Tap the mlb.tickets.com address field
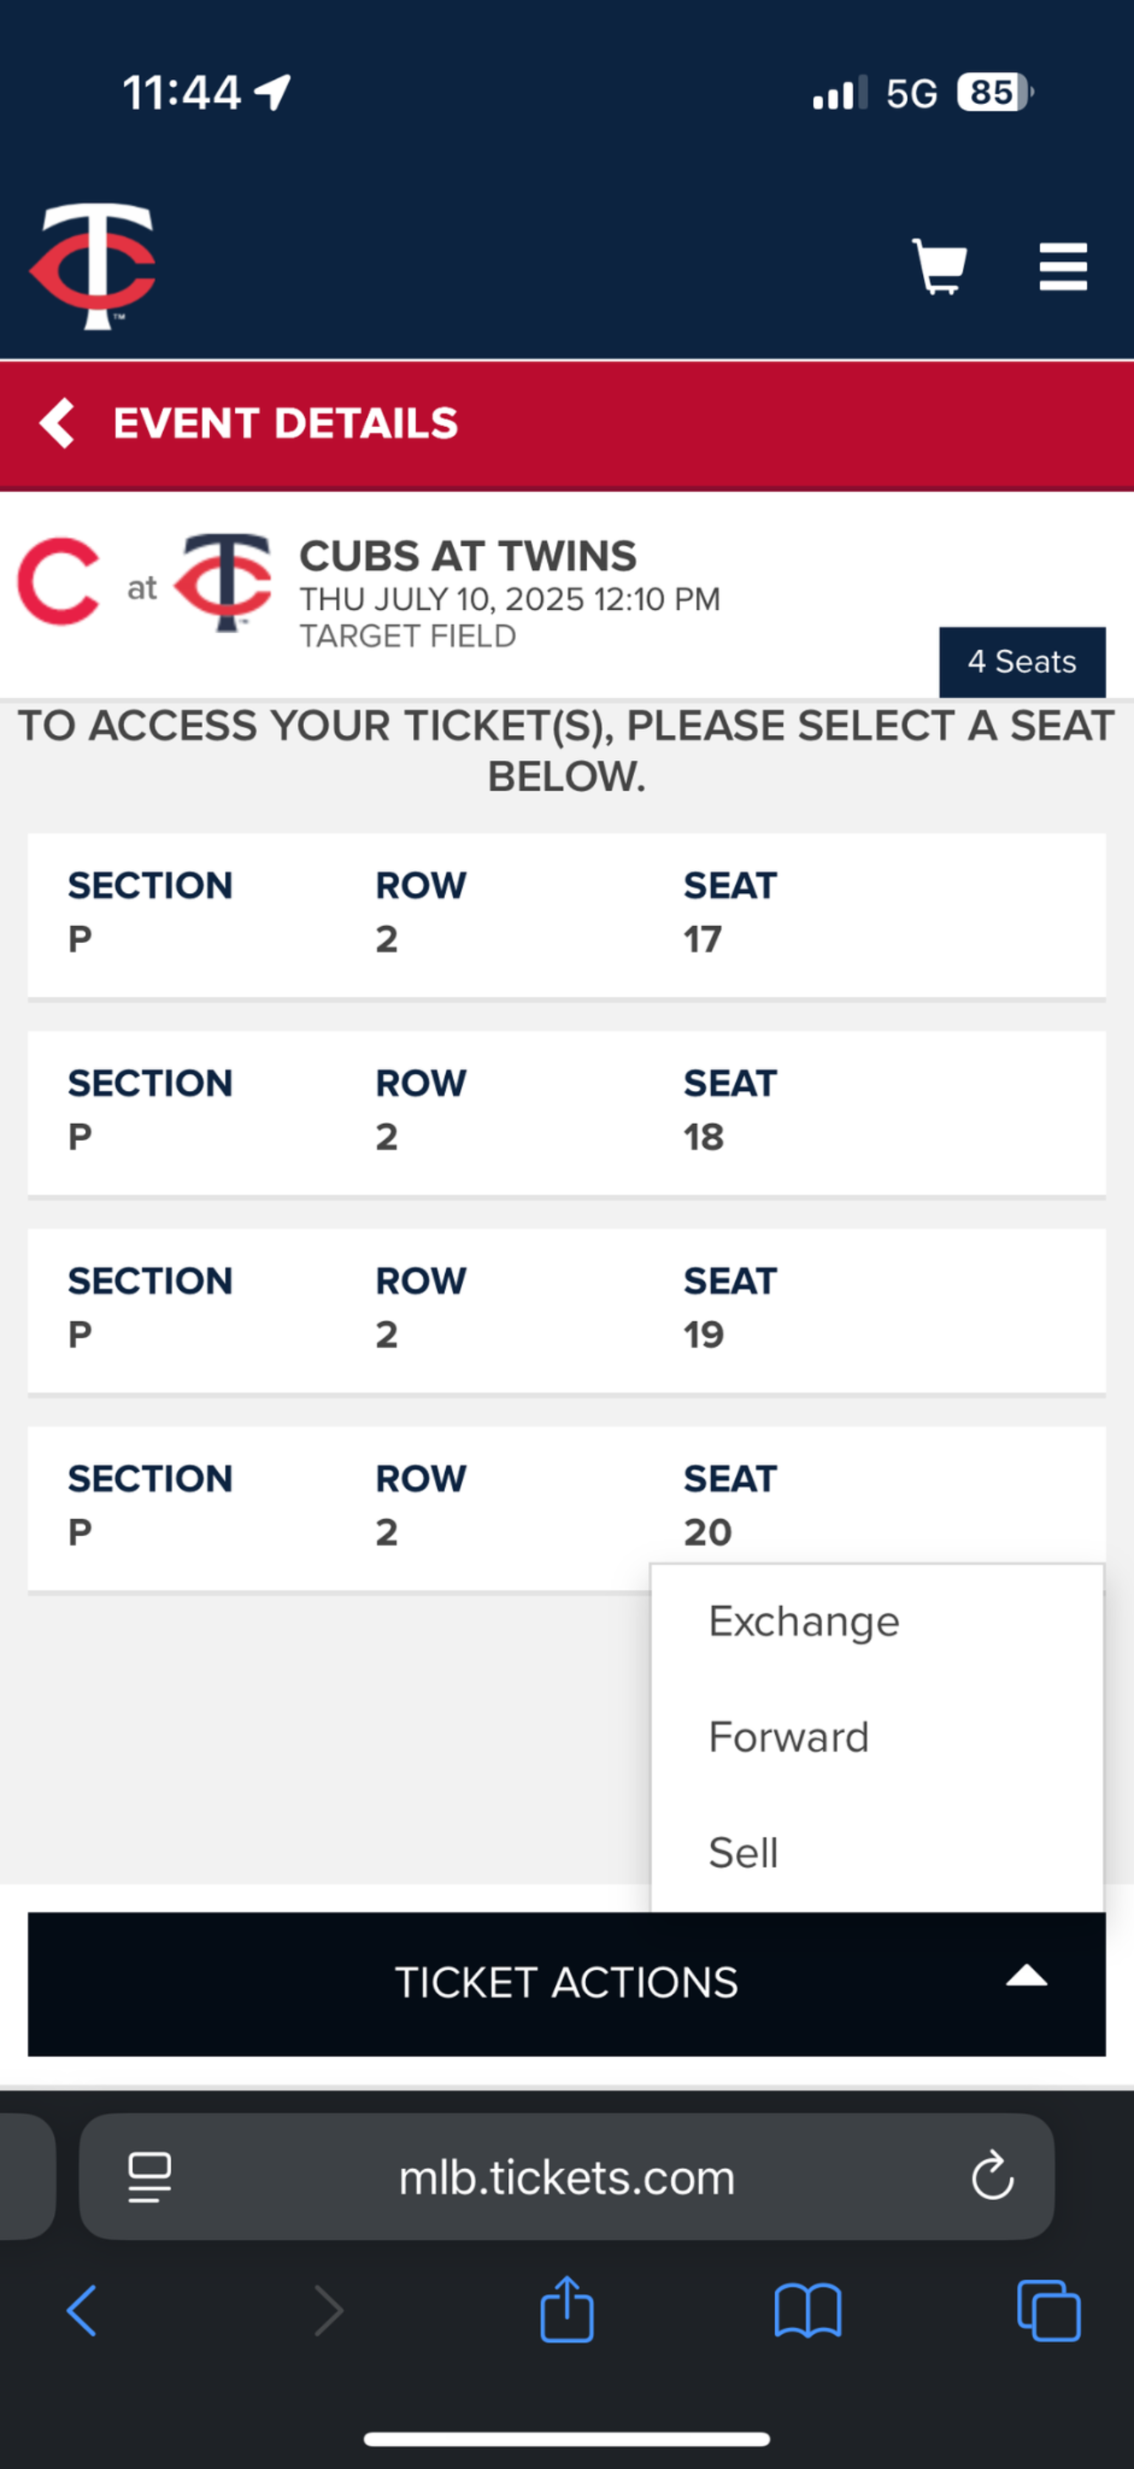 pos(567,2177)
